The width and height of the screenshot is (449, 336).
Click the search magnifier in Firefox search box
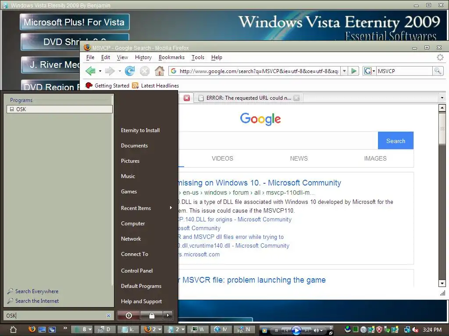[438, 71]
